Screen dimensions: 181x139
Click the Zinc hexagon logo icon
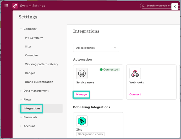click(82, 121)
